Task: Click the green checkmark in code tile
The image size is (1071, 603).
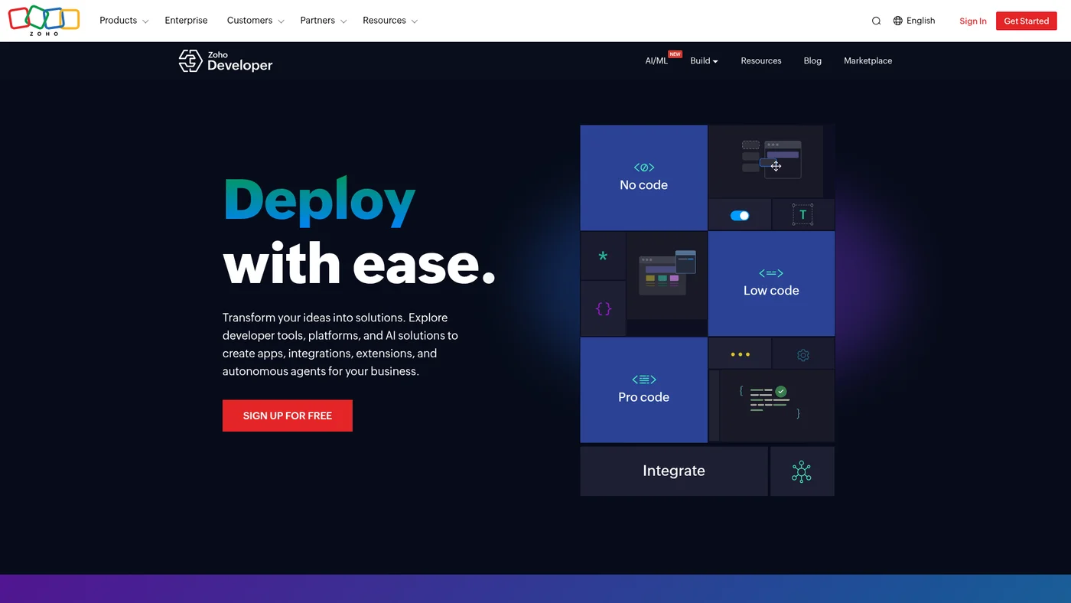Action: pos(781,391)
